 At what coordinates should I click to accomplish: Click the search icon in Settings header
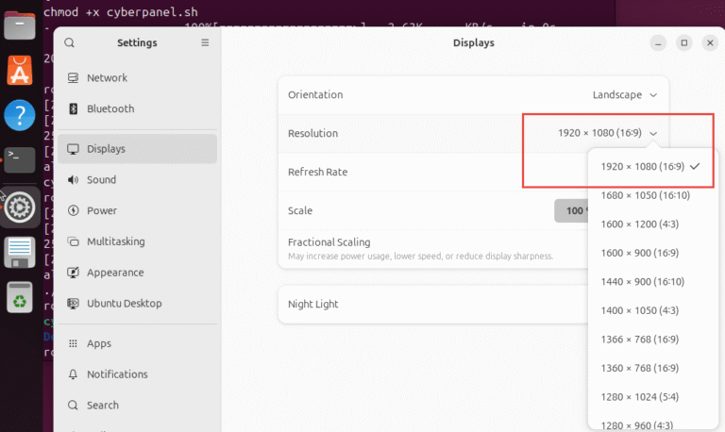[x=70, y=42]
